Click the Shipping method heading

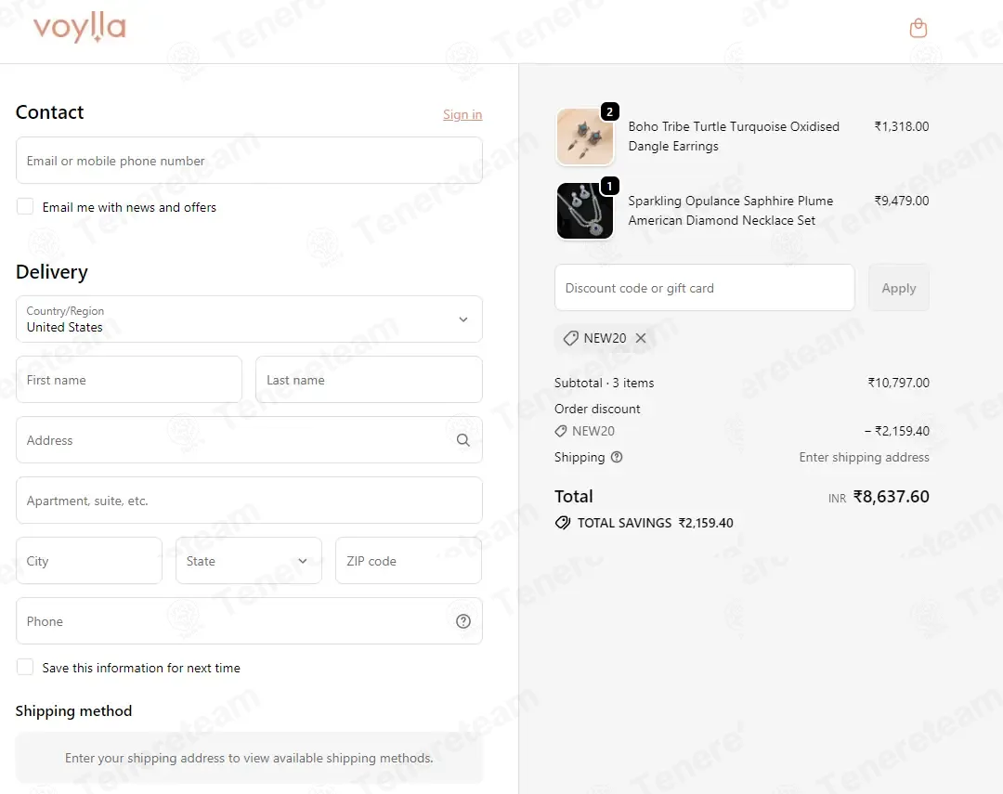coord(73,710)
